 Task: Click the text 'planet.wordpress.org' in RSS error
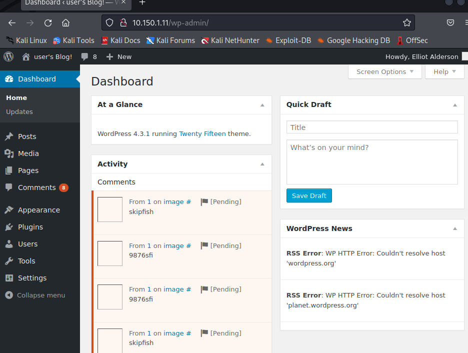click(322, 305)
